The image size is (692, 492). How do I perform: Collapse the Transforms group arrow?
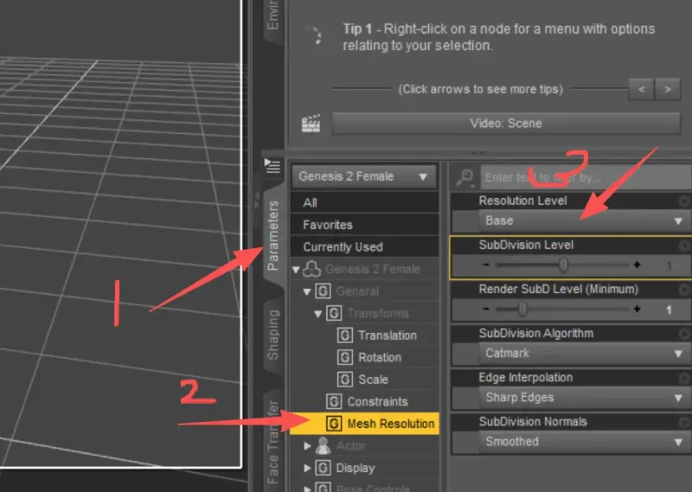(x=318, y=314)
